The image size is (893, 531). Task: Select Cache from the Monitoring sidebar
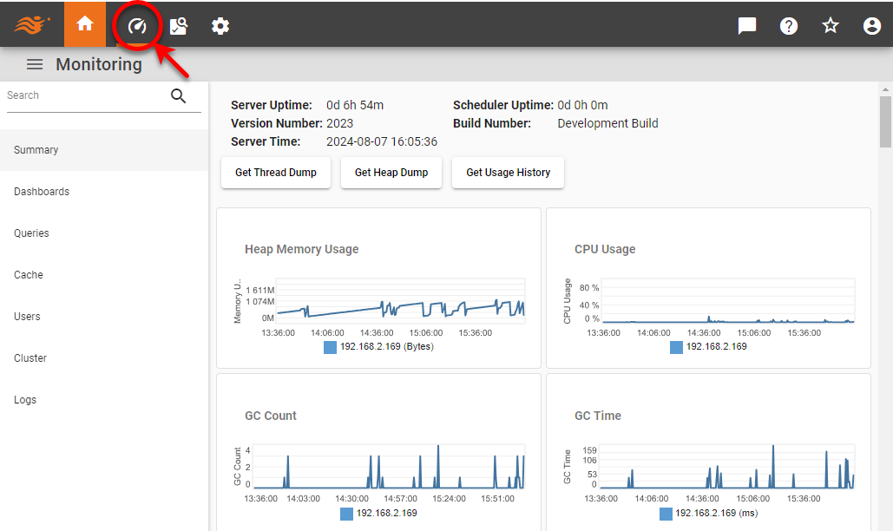coord(28,274)
